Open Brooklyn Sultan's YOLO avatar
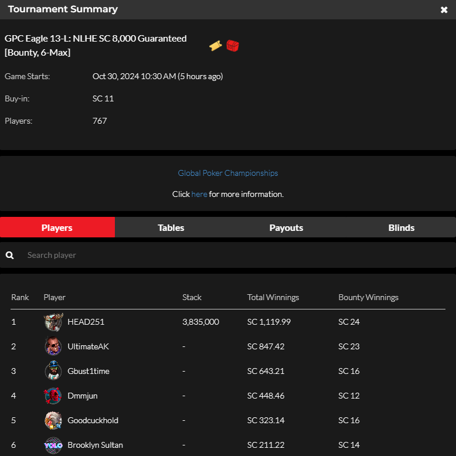 point(53,445)
